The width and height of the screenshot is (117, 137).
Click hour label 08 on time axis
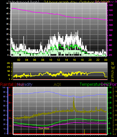pos(43,60)
